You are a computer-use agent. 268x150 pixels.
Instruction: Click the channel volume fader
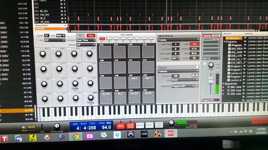click(x=211, y=79)
